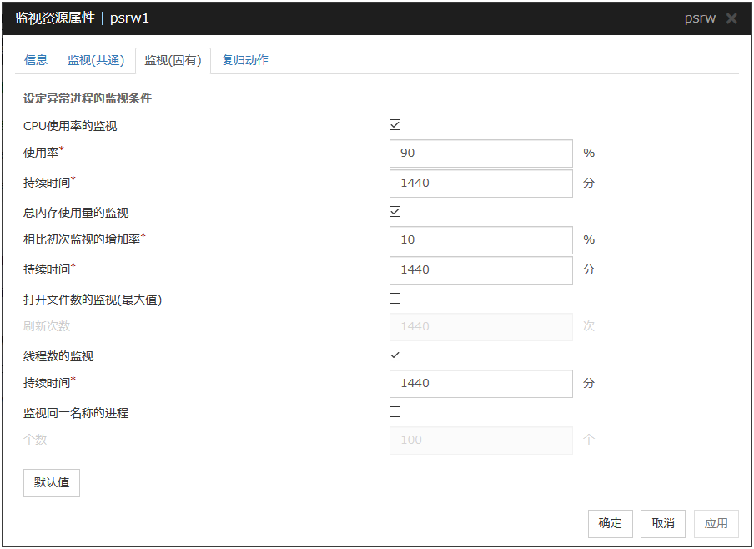
Task: Uncheck the CPU使用率的监视 checkbox
Action: pos(395,125)
